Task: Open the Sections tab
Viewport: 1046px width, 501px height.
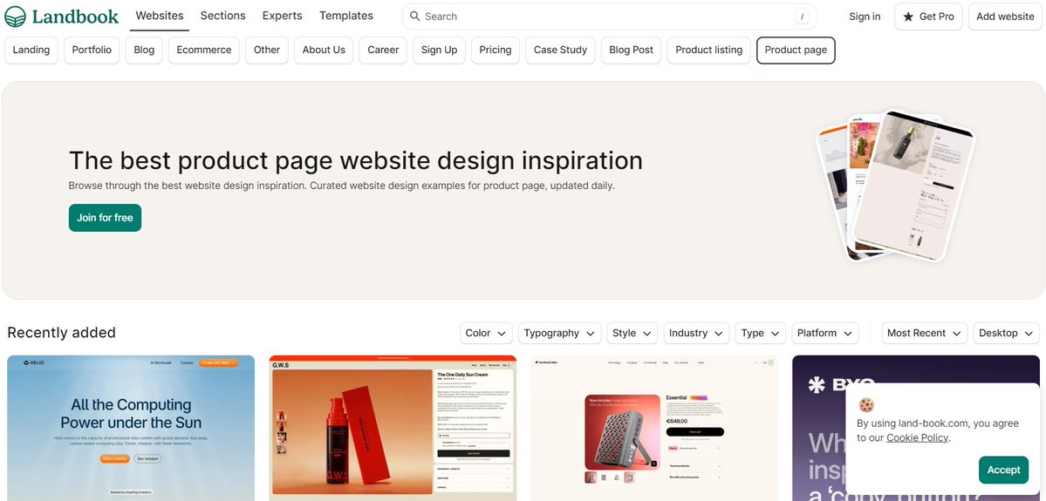Action: tap(222, 16)
